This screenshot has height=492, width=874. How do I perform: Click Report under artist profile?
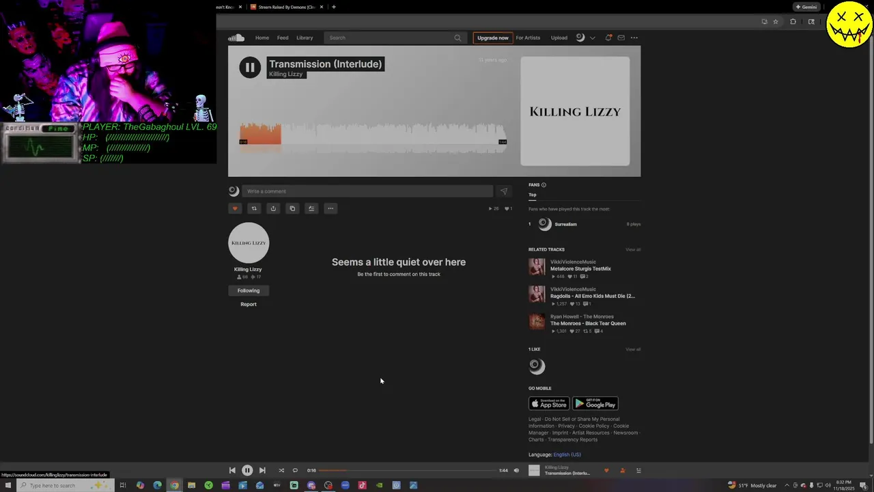(249, 304)
